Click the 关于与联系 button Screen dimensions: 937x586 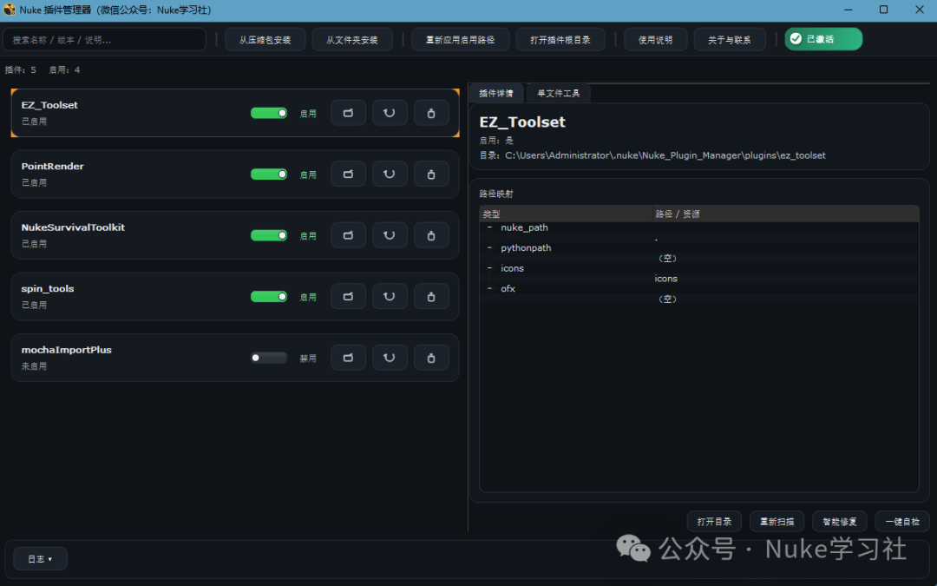(729, 39)
